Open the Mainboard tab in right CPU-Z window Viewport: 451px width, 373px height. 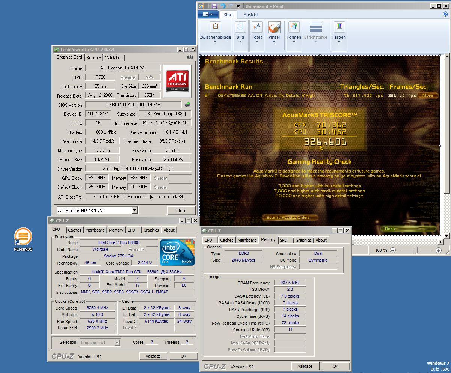click(247, 240)
